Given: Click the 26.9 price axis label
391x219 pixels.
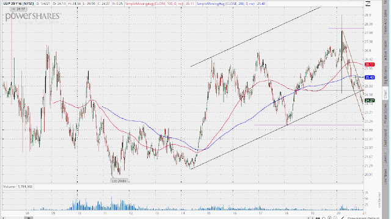Looking at the screenshot, I should tap(368, 50).
